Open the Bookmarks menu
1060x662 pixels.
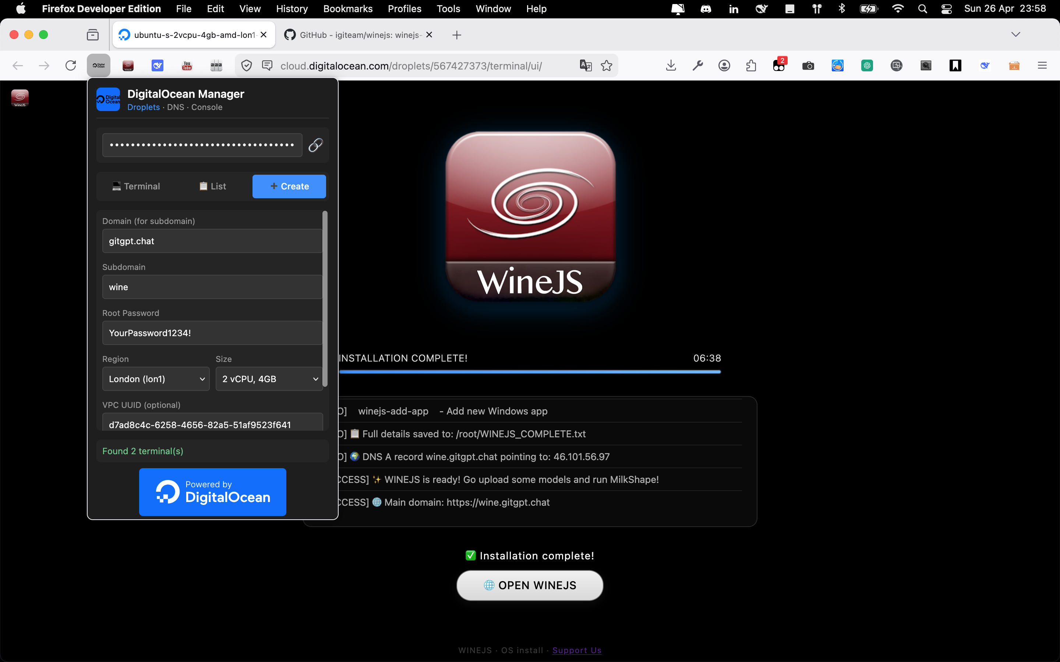tap(348, 9)
